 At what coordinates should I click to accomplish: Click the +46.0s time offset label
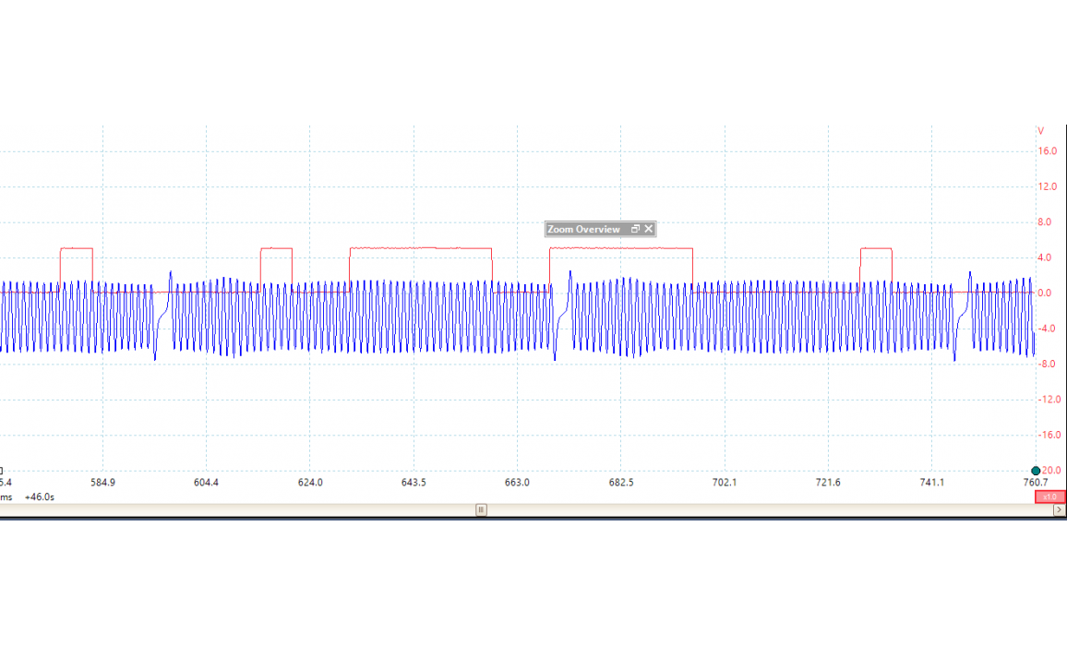pyautogui.click(x=40, y=497)
